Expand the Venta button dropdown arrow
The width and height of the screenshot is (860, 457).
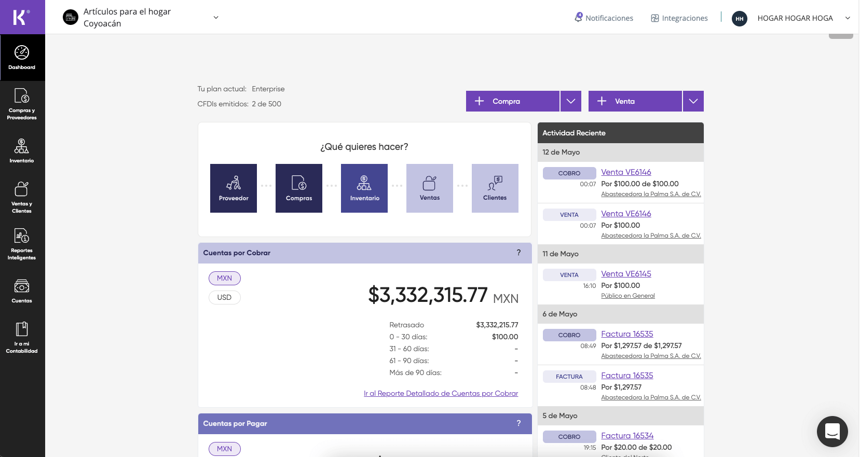[x=693, y=101]
